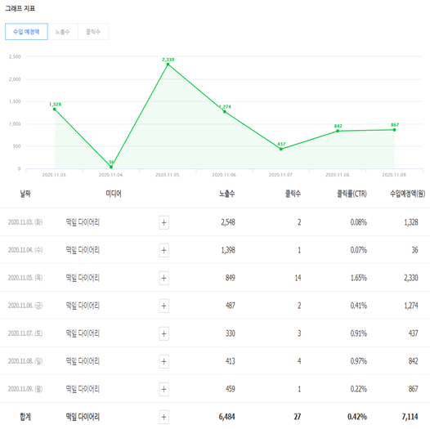The height and width of the screenshot is (429, 430).
Task: Click the 437 data point on graph
Action: [x=281, y=149]
